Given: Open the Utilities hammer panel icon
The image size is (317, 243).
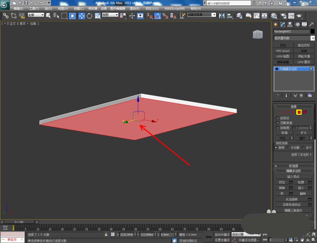Looking at the screenshot, I should pyautogui.click(x=311, y=24).
